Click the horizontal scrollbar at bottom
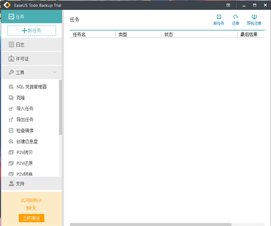Viewport: 271px width, 226px height. coord(151,224)
